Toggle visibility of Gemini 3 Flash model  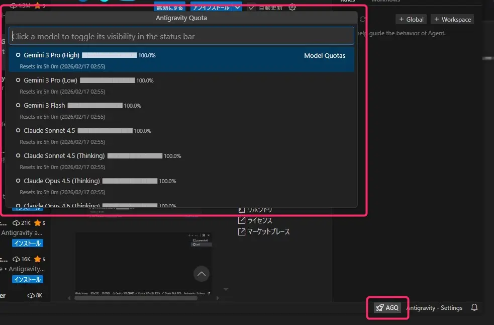[x=181, y=111]
